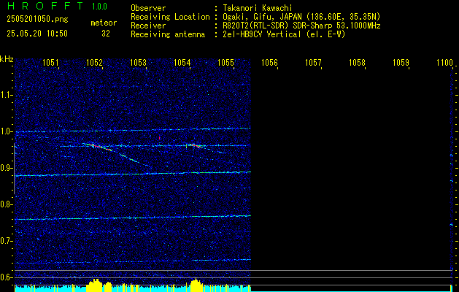Click the Observer label
This screenshot has width=459, height=292.
[x=148, y=8]
